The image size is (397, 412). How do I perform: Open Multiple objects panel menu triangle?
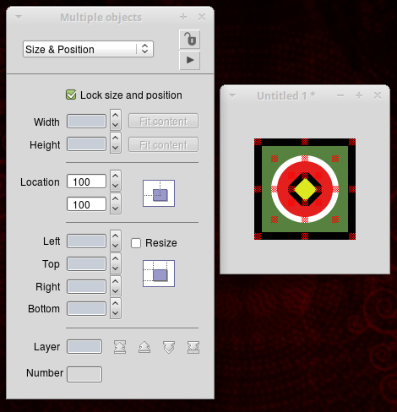coord(19,17)
